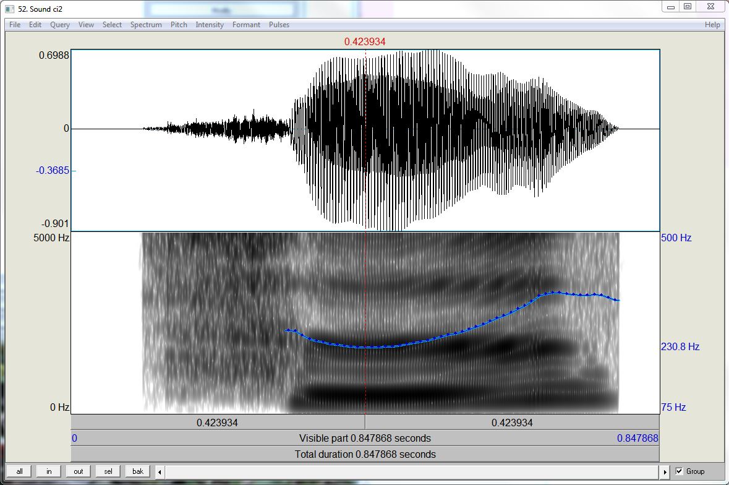Viewport: 729px width, 485px height.
Task: Click the 'bak' zoom button
Action: coord(138,471)
